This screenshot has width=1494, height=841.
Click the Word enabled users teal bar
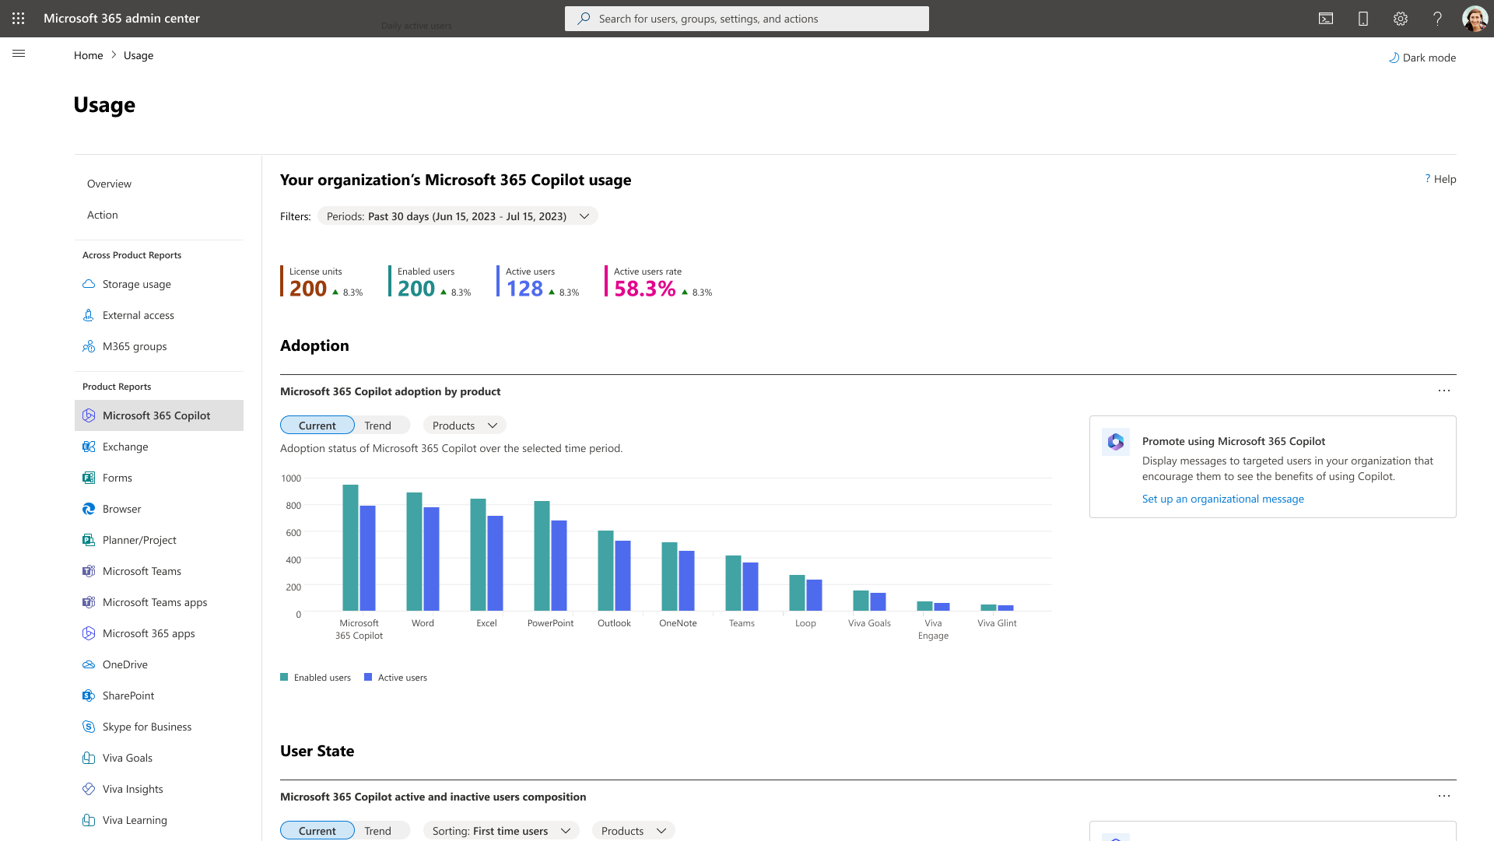pyautogui.click(x=414, y=552)
